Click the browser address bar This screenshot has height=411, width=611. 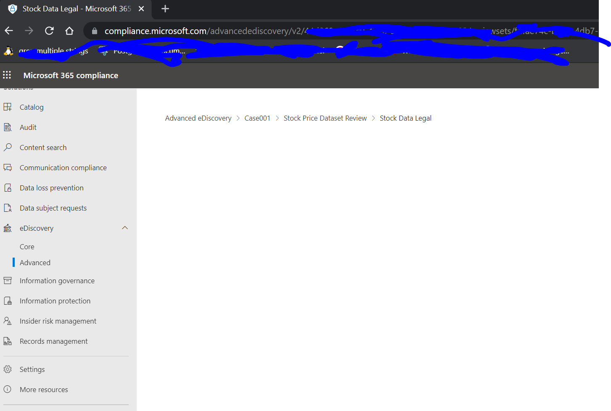[x=252, y=30]
